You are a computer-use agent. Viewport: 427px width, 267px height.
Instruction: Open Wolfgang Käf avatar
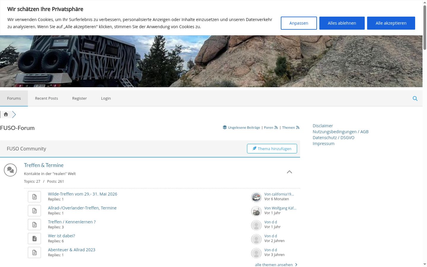256,211
